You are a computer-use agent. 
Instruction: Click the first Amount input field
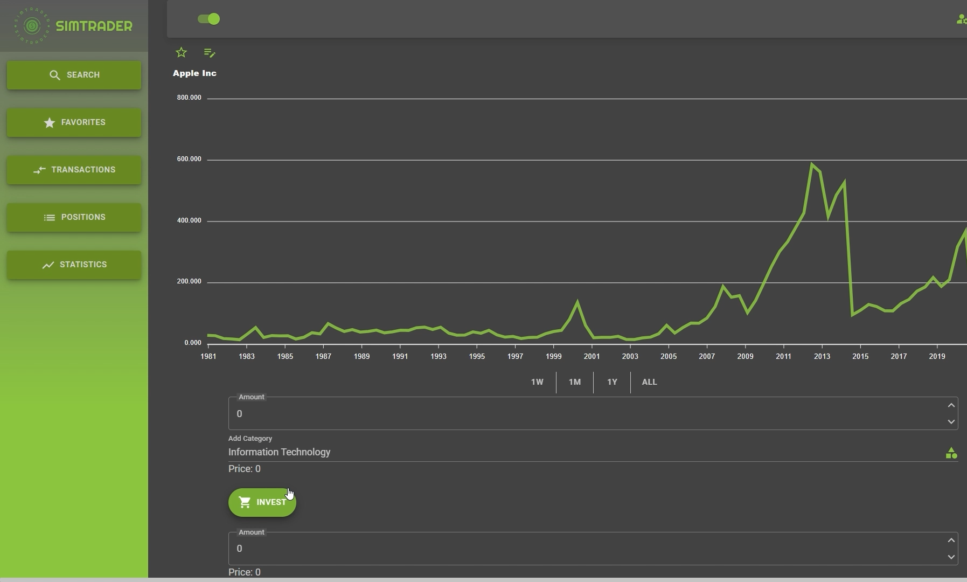582,414
